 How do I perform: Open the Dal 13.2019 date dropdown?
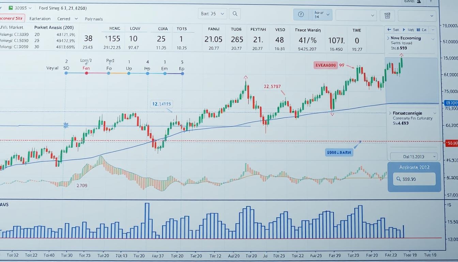pyautogui.click(x=414, y=157)
